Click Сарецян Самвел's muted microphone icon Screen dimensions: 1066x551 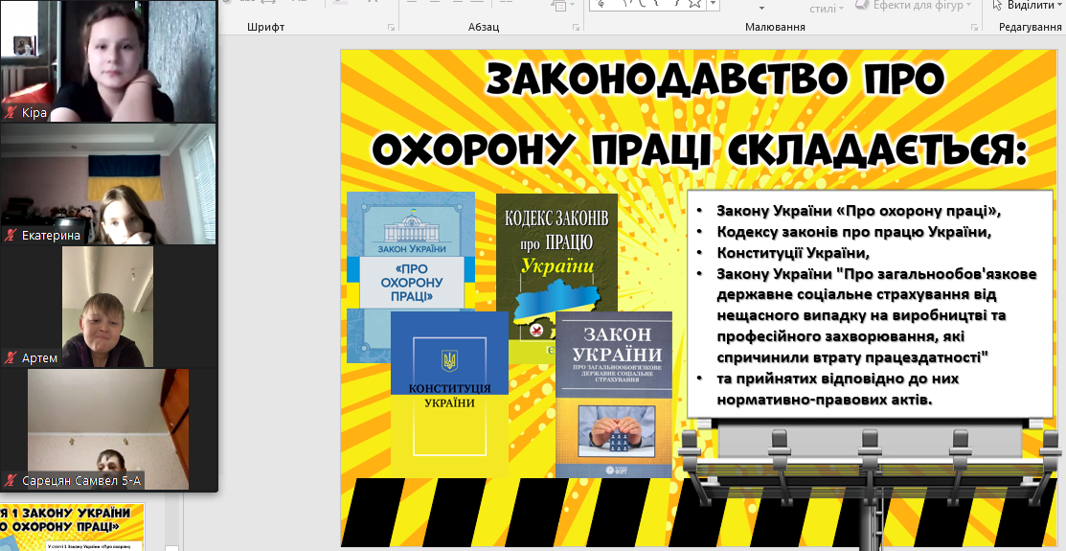11,481
